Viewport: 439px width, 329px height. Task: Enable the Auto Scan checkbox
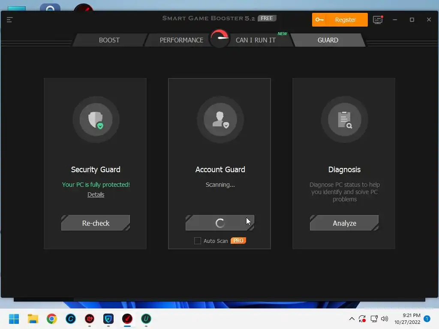point(197,241)
